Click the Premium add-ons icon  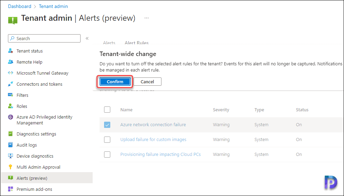10,189
